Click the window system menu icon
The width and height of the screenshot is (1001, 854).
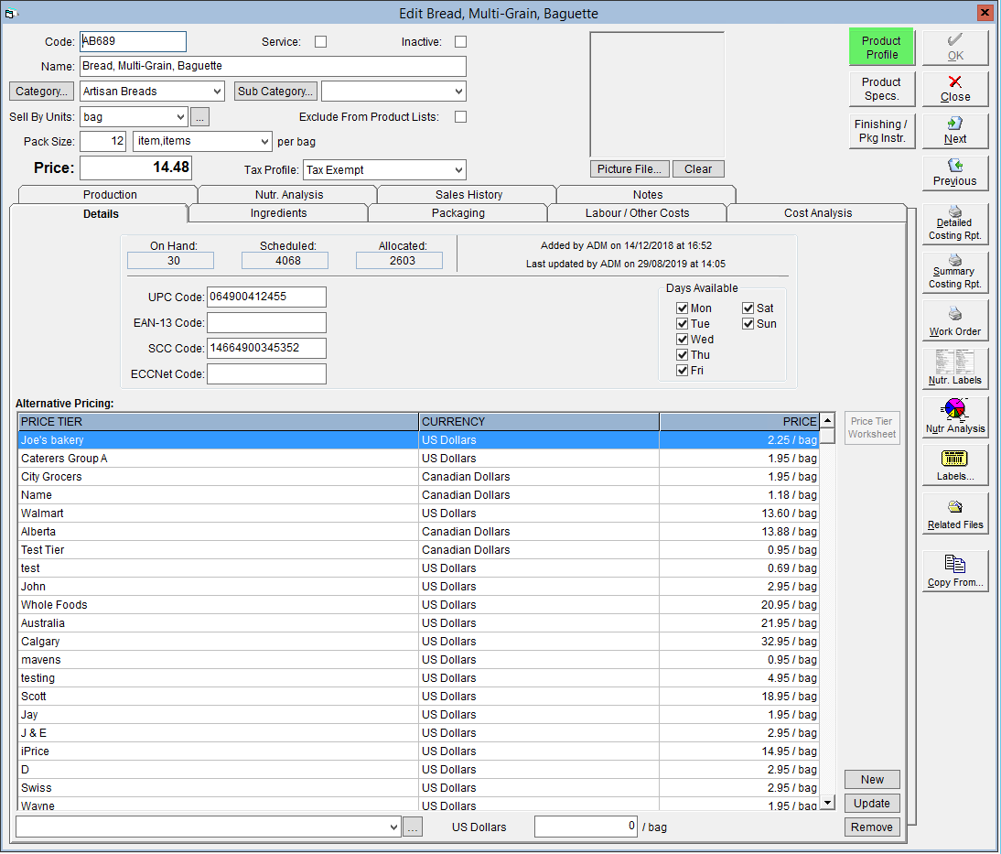click(x=11, y=13)
